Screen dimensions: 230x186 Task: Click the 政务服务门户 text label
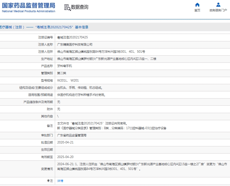pyautogui.click(x=218, y=10)
